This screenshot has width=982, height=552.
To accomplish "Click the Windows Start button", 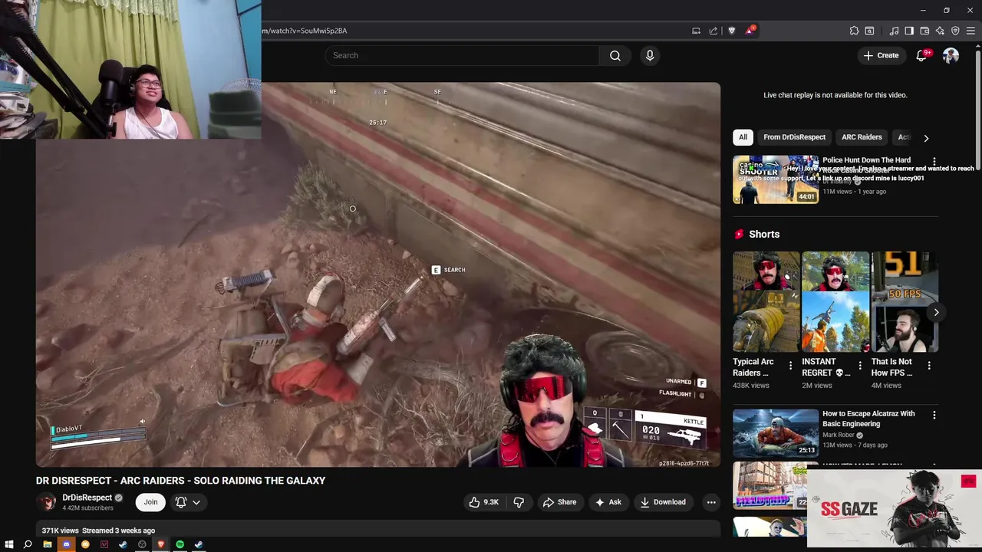I will pos(9,544).
